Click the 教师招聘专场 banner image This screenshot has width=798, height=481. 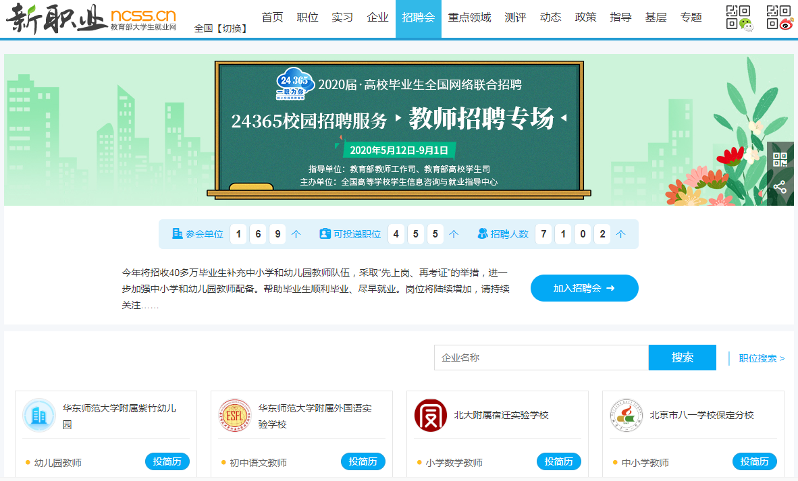click(x=398, y=130)
